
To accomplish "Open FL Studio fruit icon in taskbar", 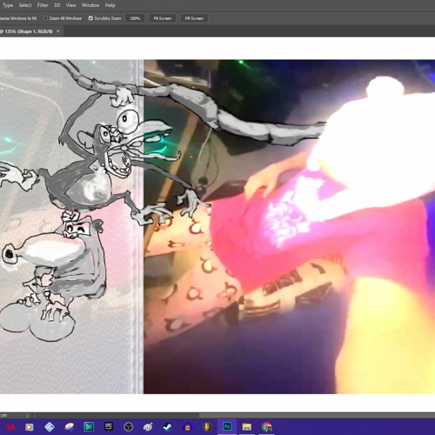I will point(207,427).
